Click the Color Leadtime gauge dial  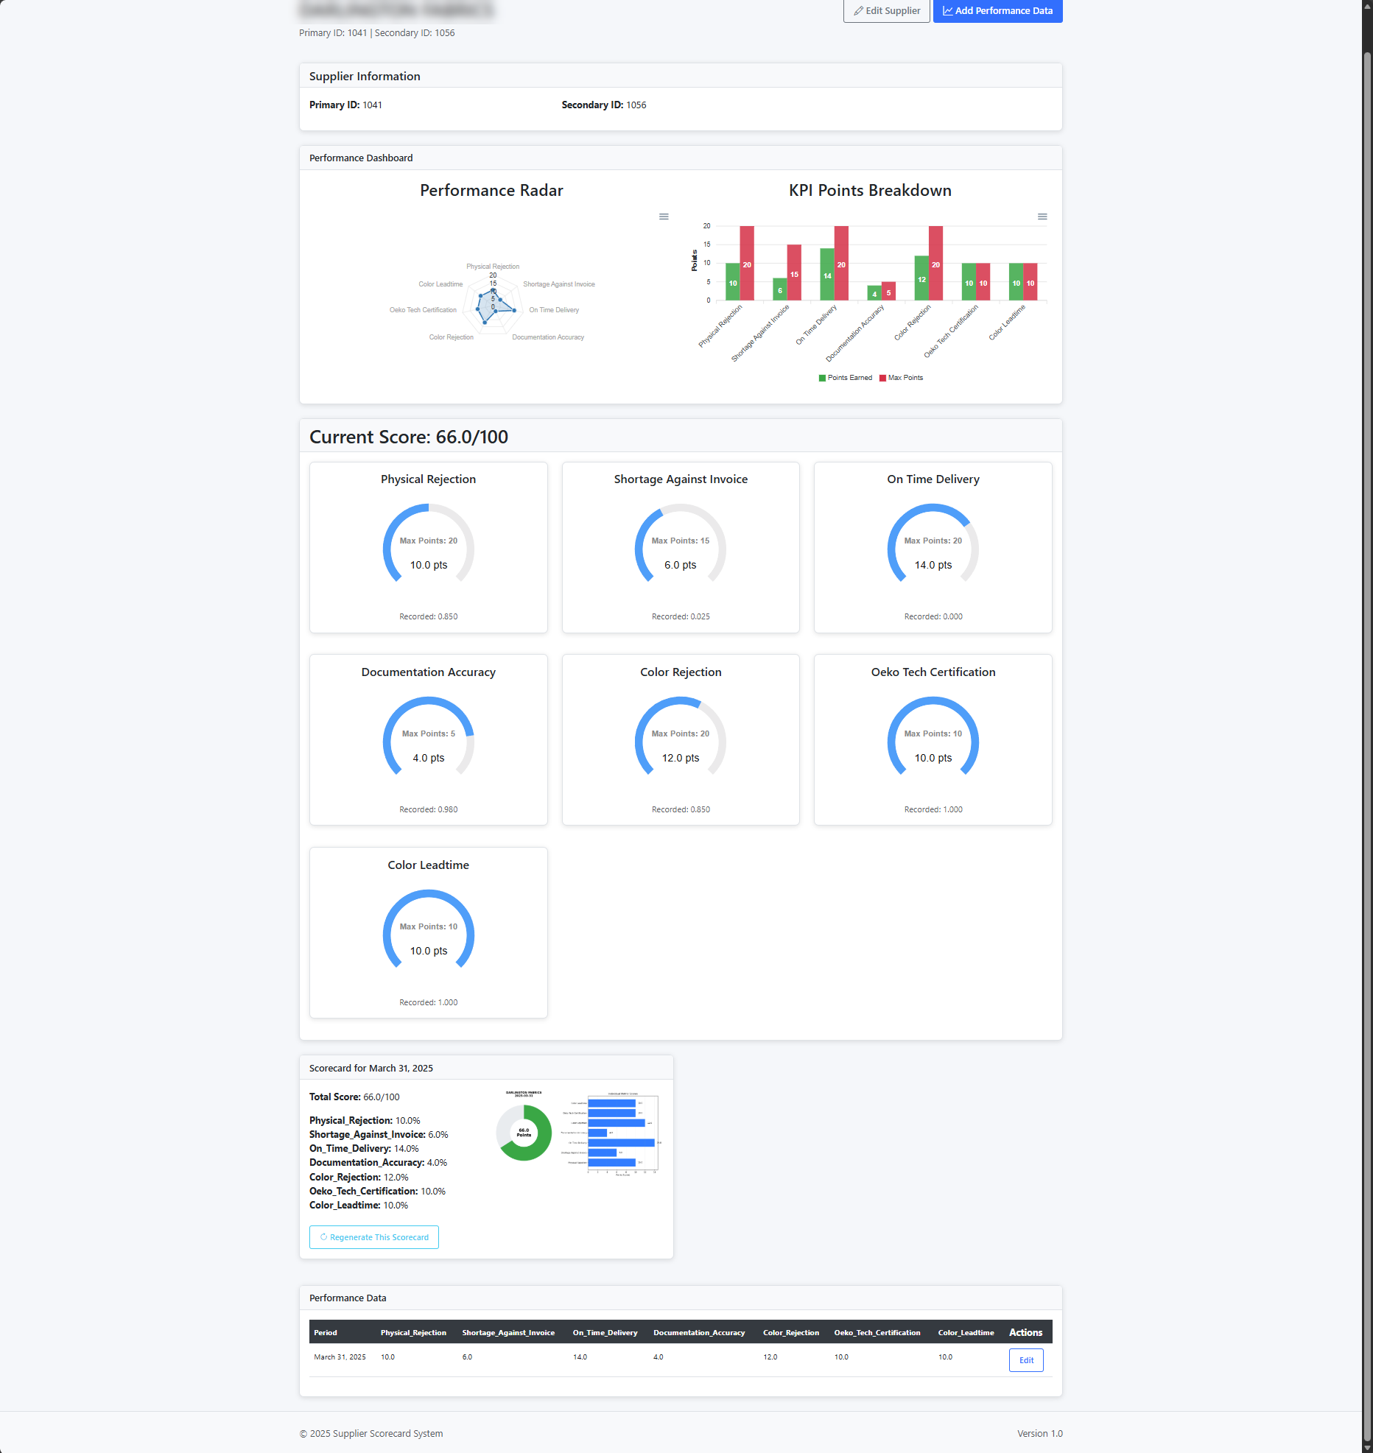[x=428, y=932]
